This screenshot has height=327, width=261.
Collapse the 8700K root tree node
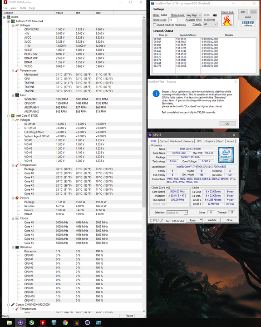(4, 17)
